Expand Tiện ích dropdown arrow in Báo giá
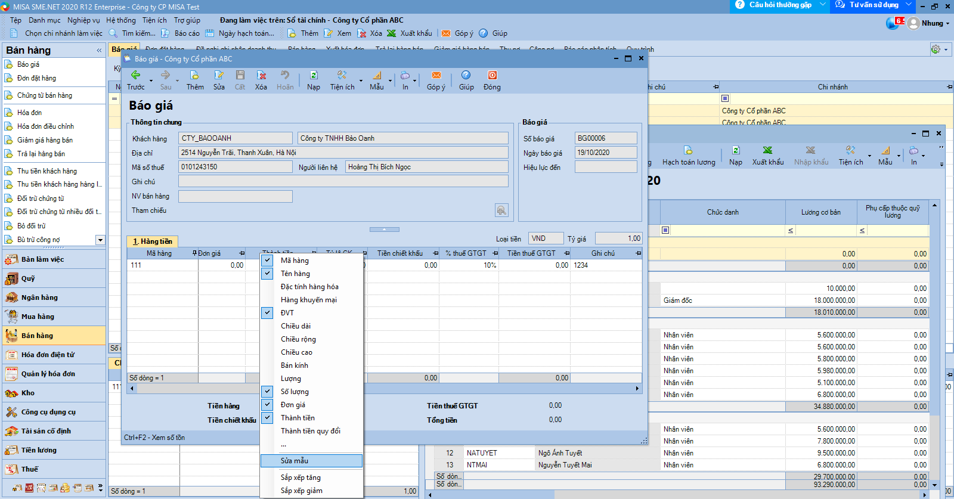The height and width of the screenshot is (499, 954). 361,80
